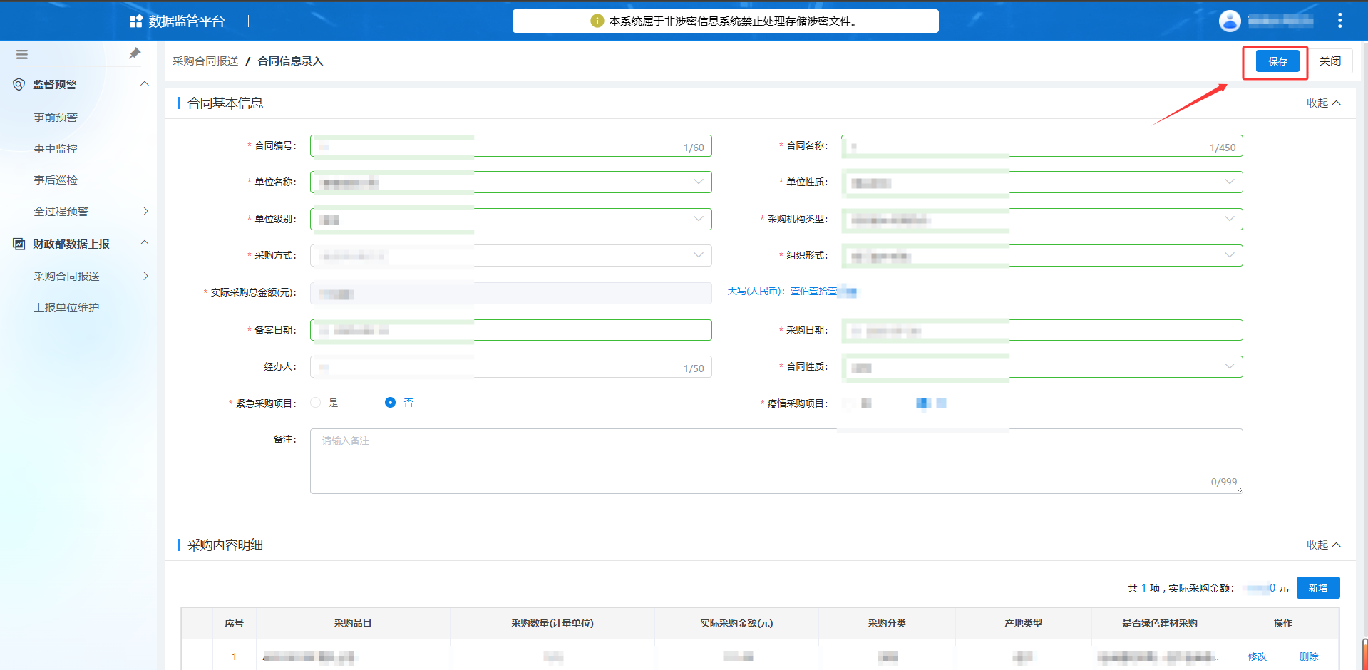Choose first option for 疫情采购项目
Viewport: 1368px width, 670px height.
coord(850,403)
